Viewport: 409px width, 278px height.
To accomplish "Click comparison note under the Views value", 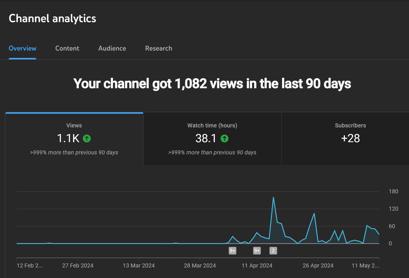I will click(74, 152).
